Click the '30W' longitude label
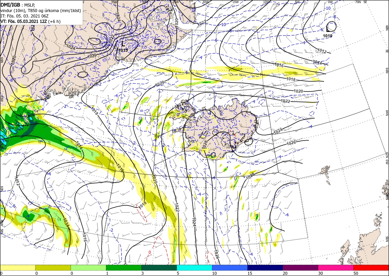The image size is (389, 276). pyautogui.click(x=145, y=2)
